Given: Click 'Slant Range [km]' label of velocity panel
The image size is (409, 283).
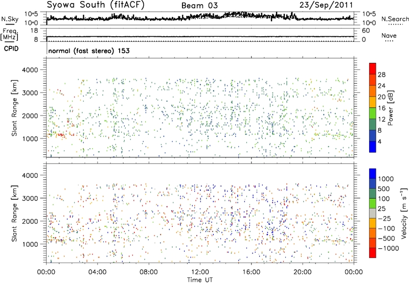Looking at the screenshot, I should click(x=14, y=213).
